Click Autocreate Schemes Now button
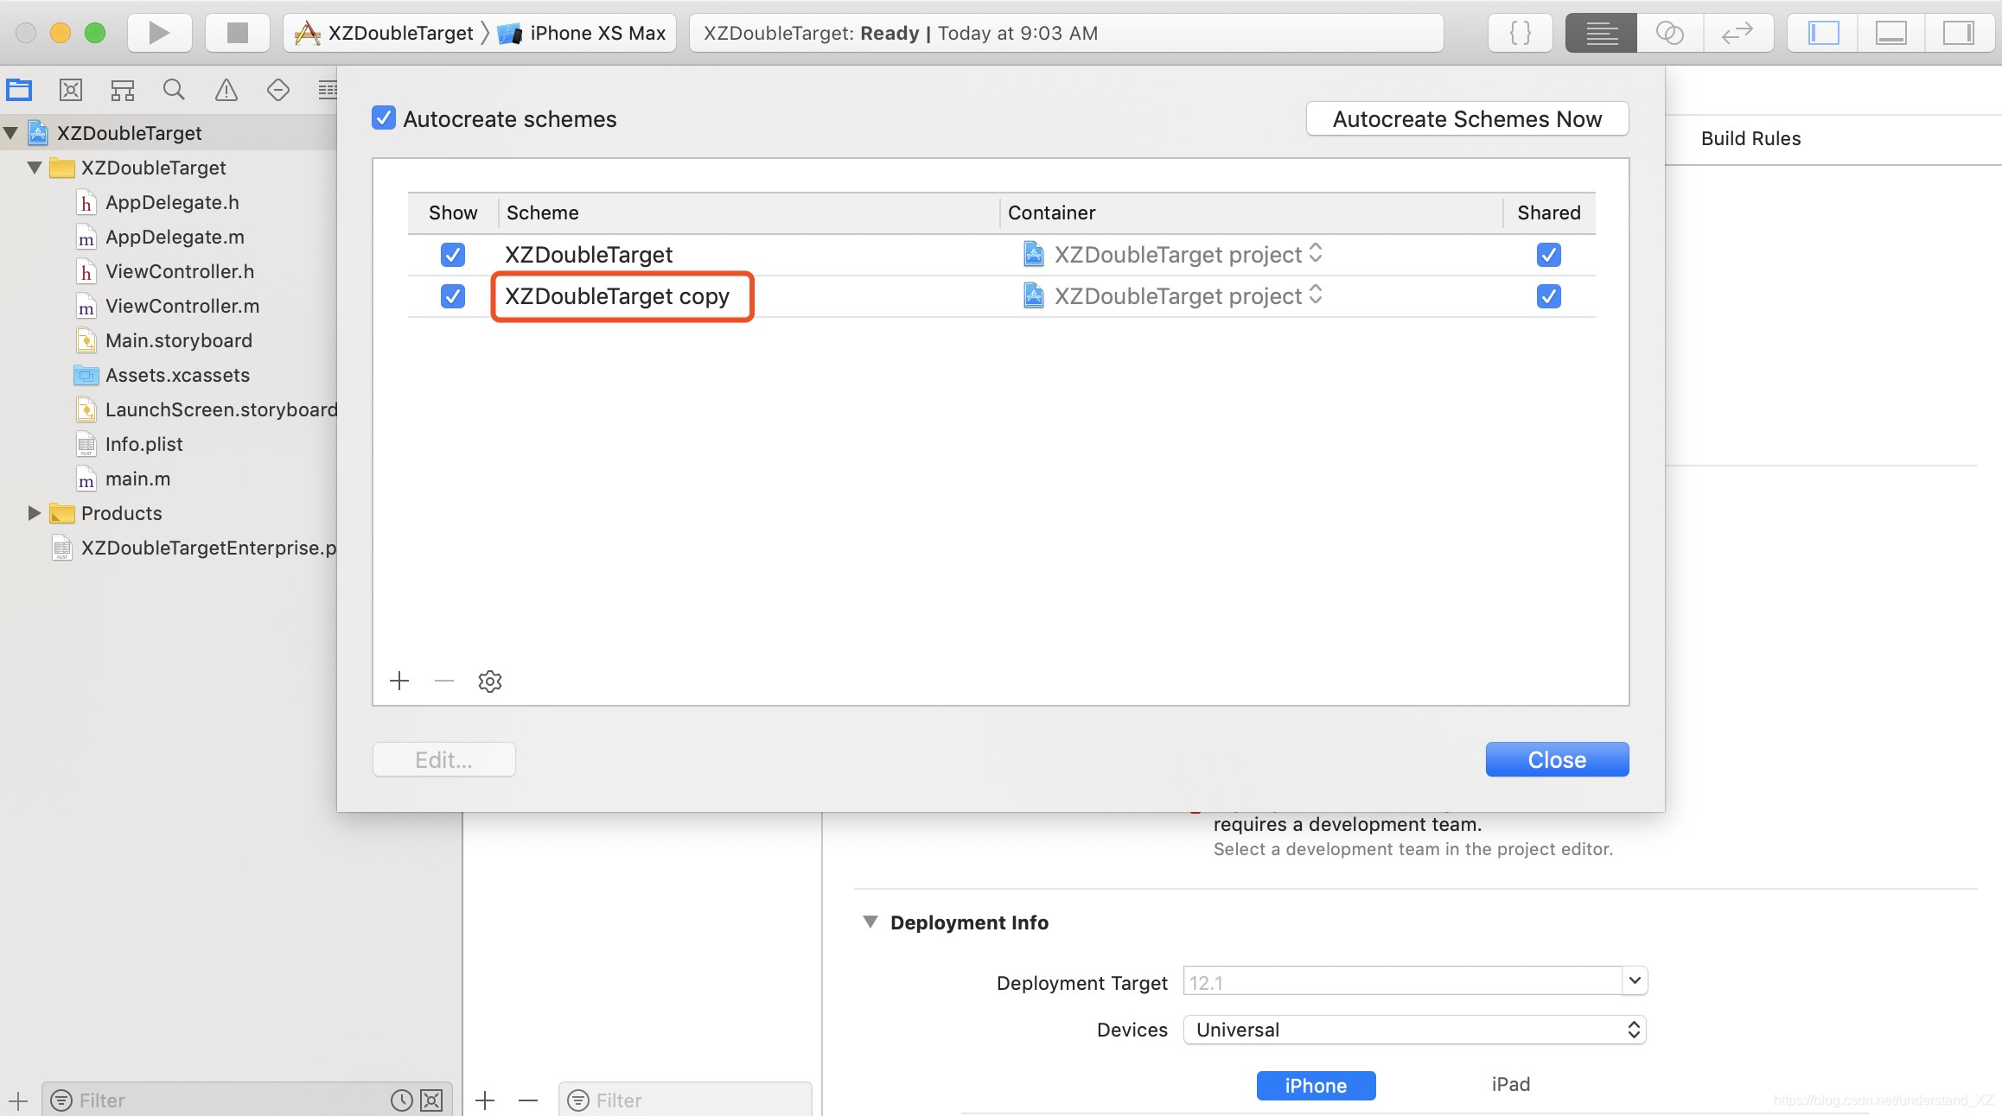The image size is (2002, 1116). coord(1467,118)
